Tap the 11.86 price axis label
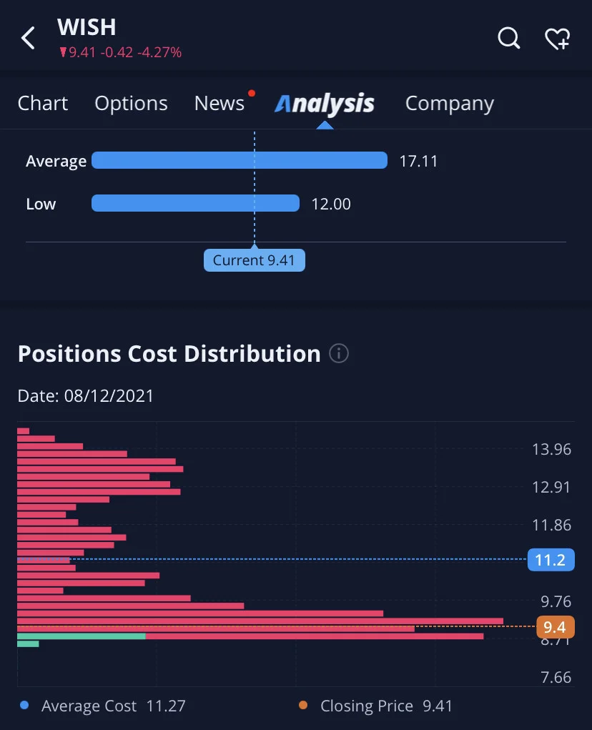592x730 pixels. pos(551,525)
